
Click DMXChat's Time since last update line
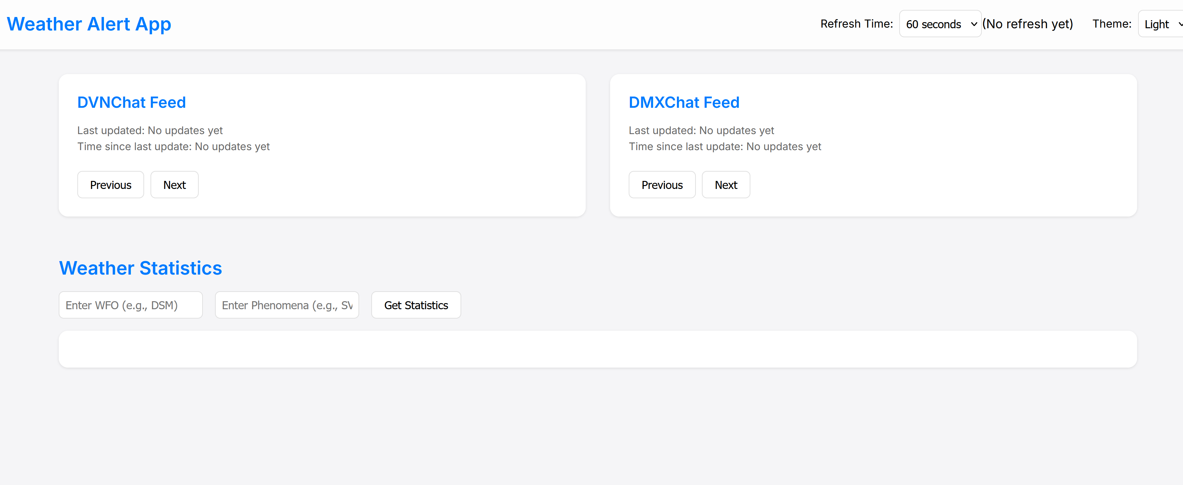(725, 146)
